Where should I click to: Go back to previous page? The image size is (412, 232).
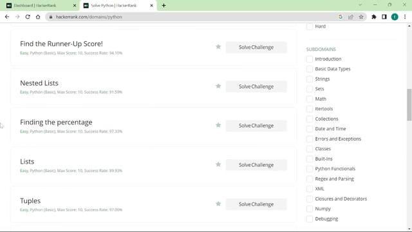pyautogui.click(x=7, y=17)
